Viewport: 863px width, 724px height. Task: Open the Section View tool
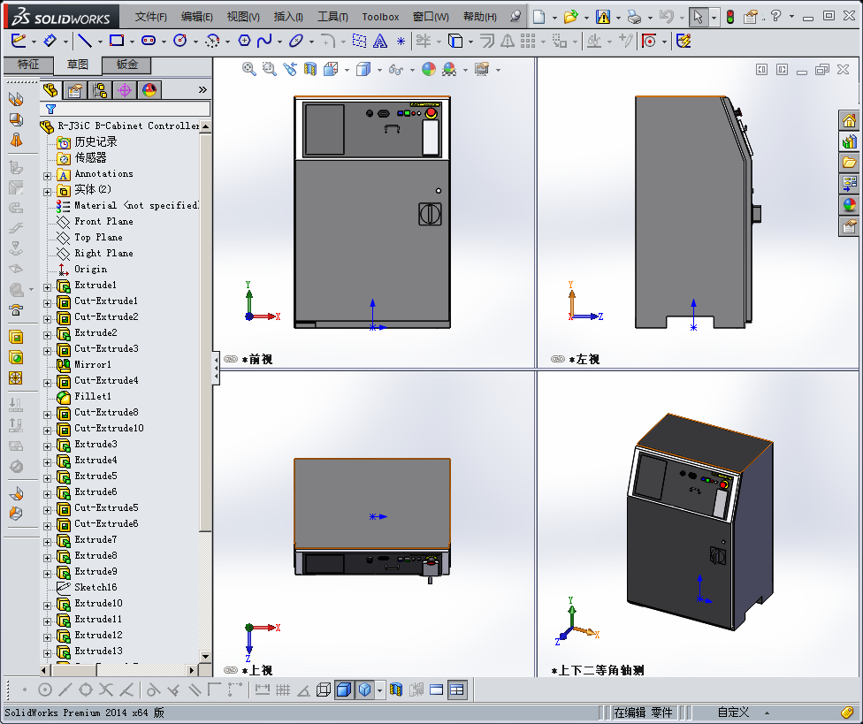point(310,69)
